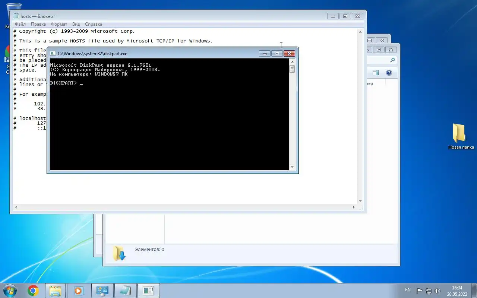Open the Правка menu in Notepad
477x298 pixels.
(38, 24)
